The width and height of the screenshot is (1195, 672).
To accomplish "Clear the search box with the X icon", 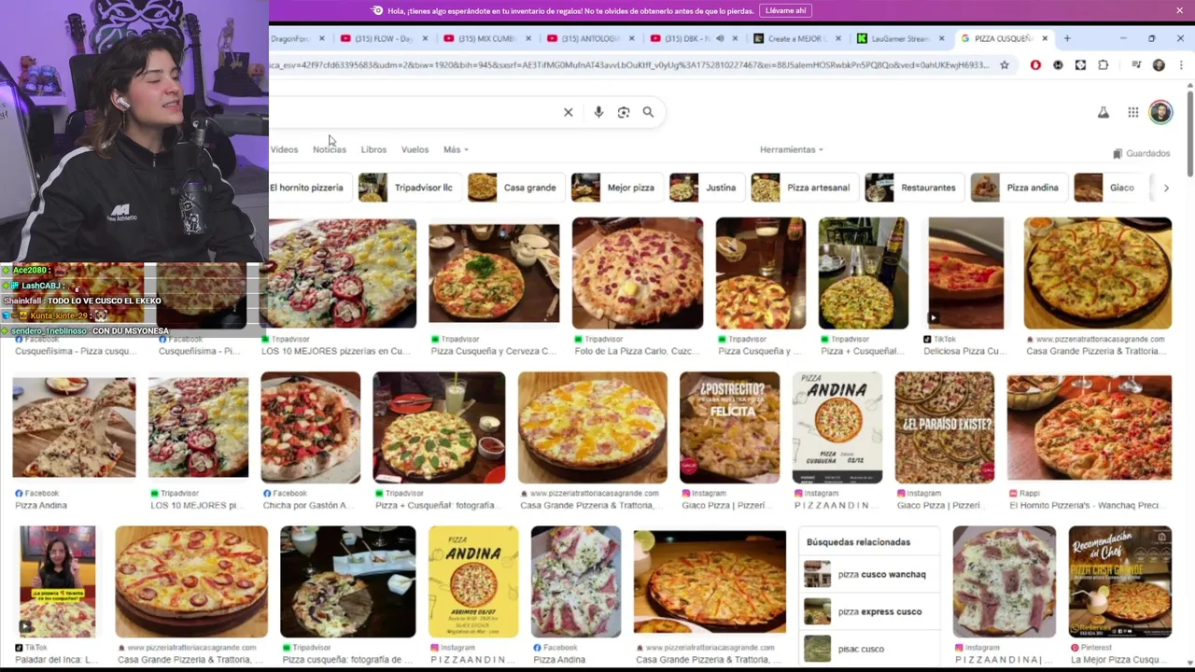I will pos(568,112).
